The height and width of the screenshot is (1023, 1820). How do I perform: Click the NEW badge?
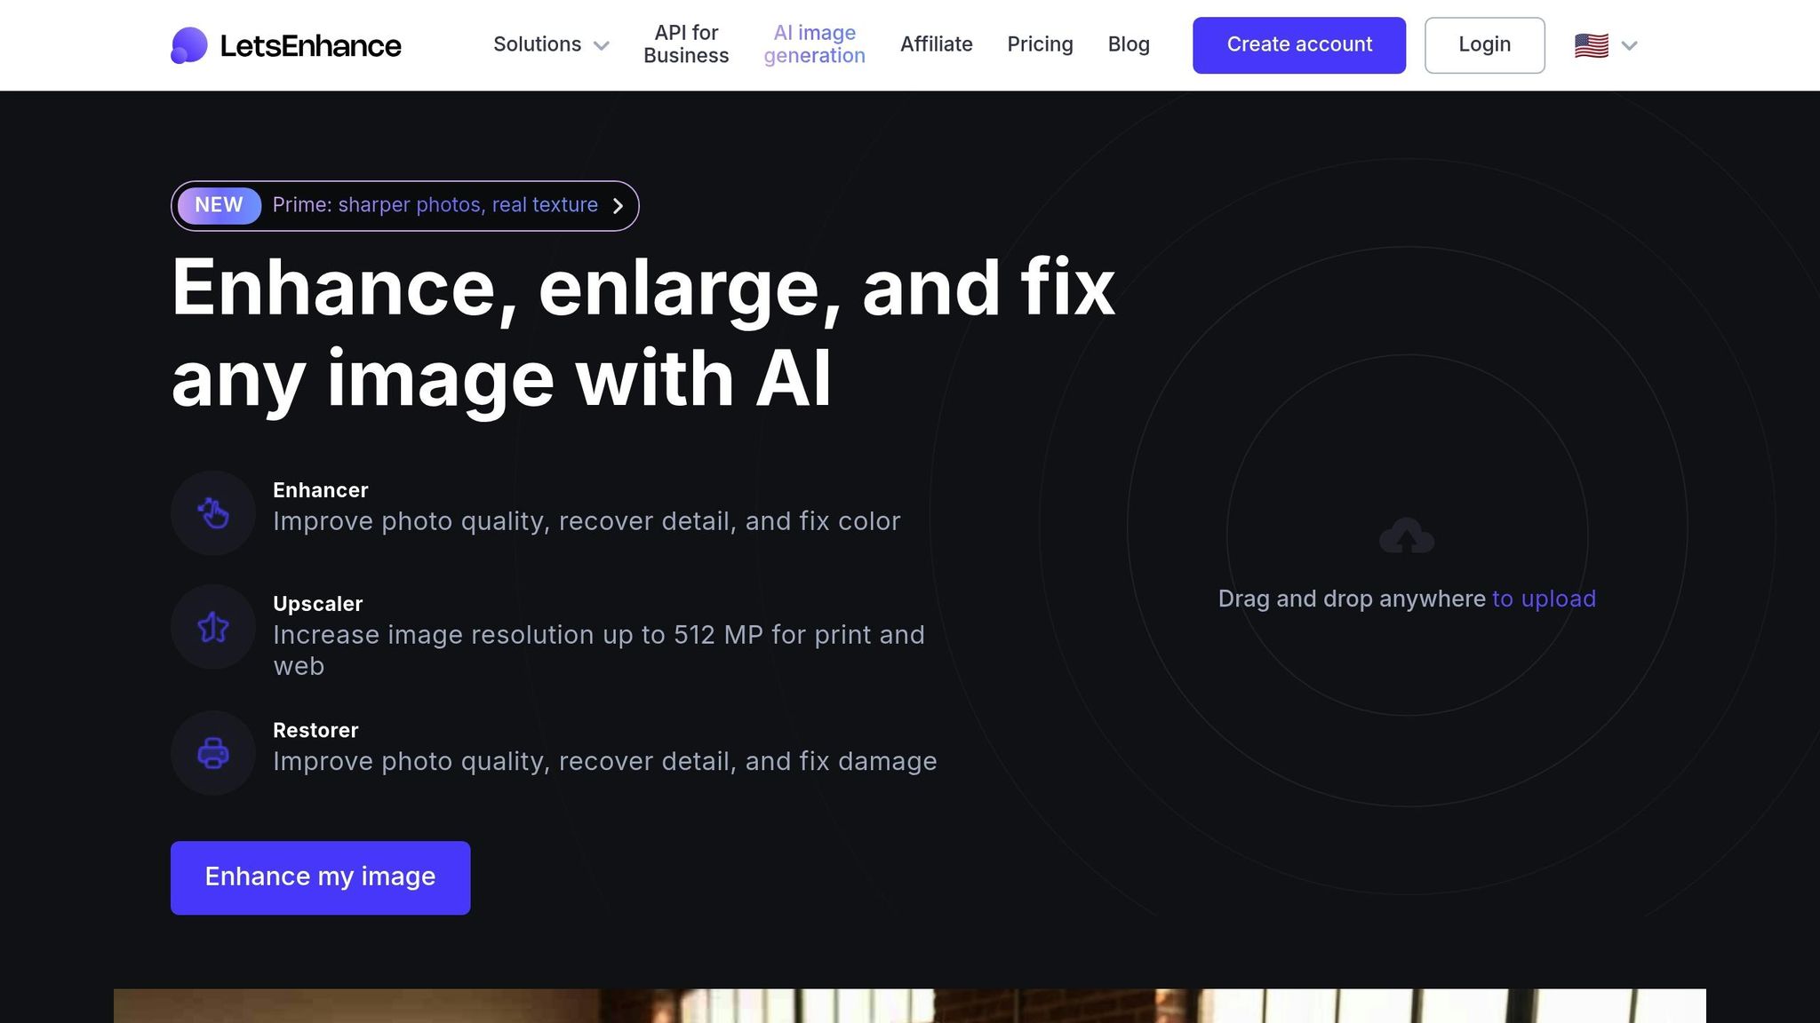[218, 205]
